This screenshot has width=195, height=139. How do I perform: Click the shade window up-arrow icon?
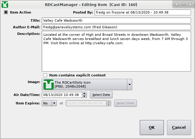[177, 5]
